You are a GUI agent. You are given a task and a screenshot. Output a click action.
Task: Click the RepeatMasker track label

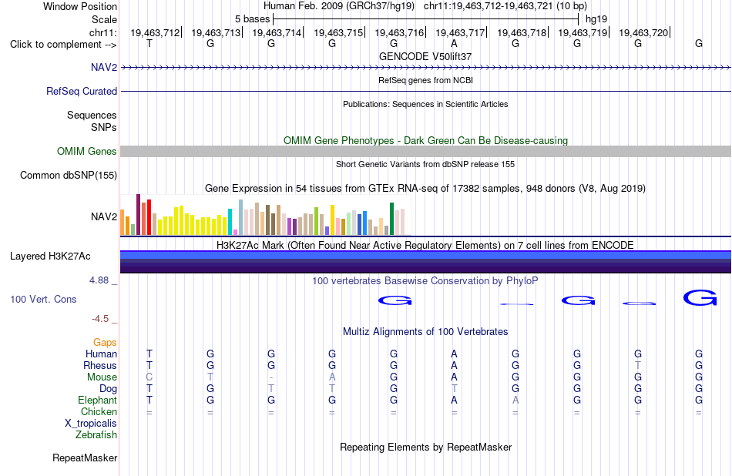pos(85,458)
